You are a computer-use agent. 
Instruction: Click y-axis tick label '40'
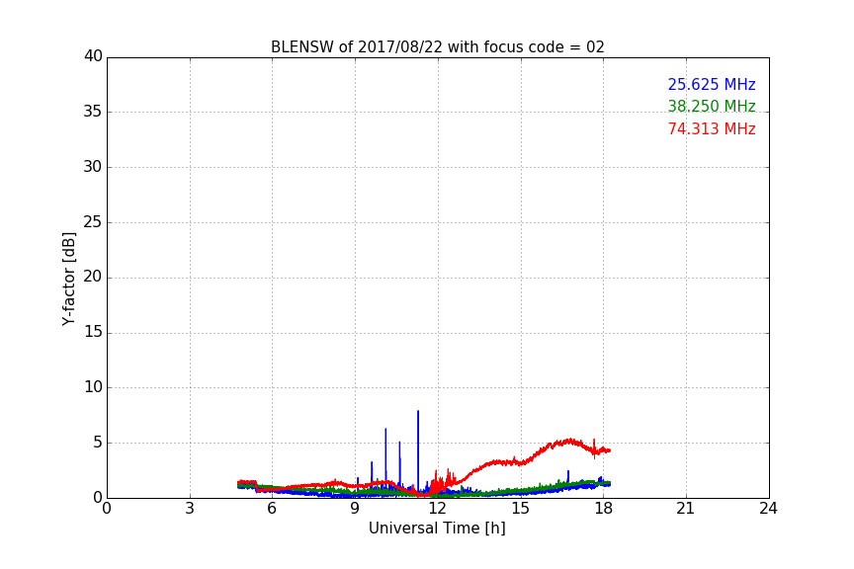coord(93,56)
